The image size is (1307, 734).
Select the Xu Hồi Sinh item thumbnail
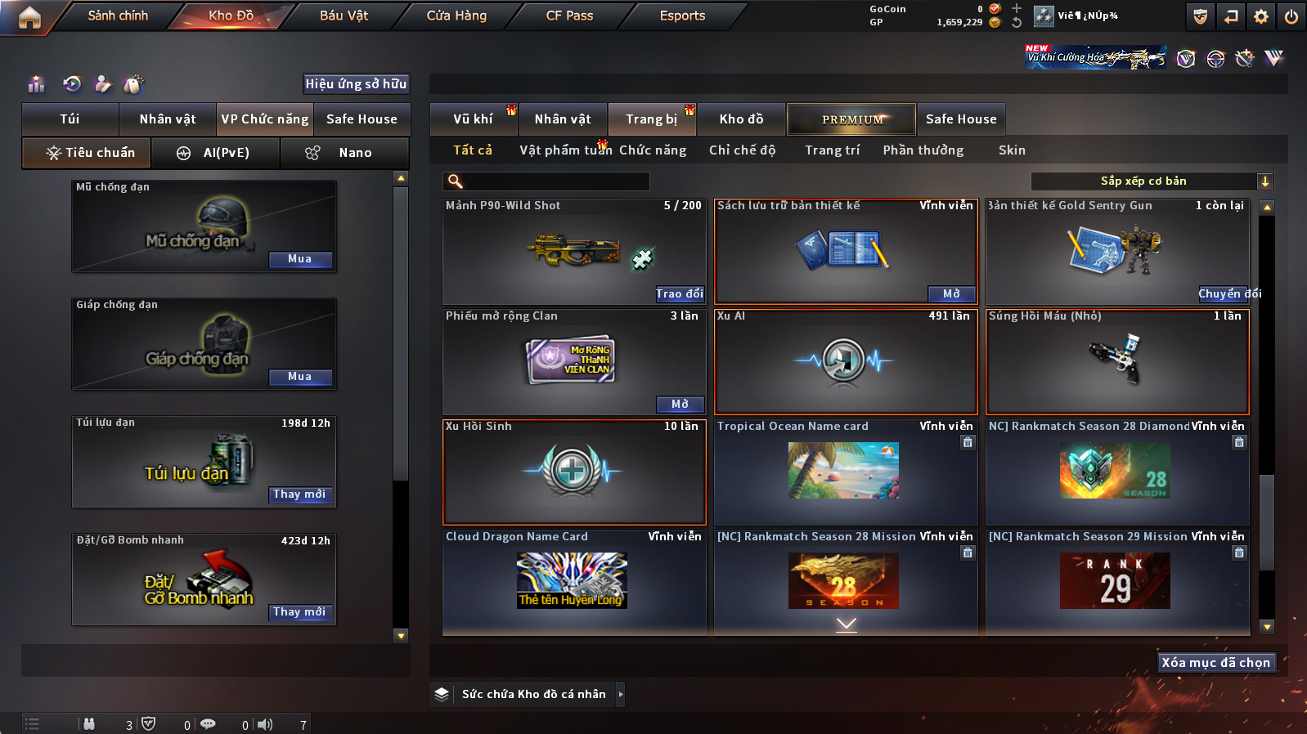573,472
